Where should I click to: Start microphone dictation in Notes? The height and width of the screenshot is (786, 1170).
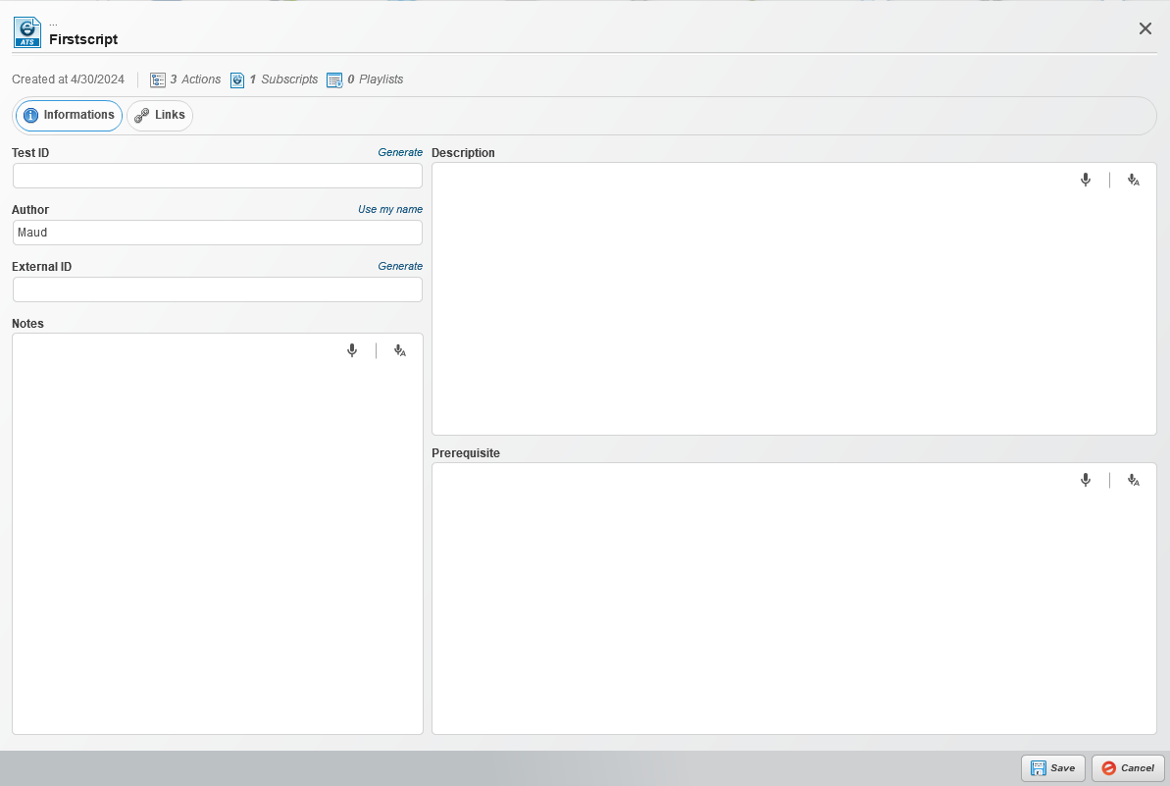tap(352, 350)
